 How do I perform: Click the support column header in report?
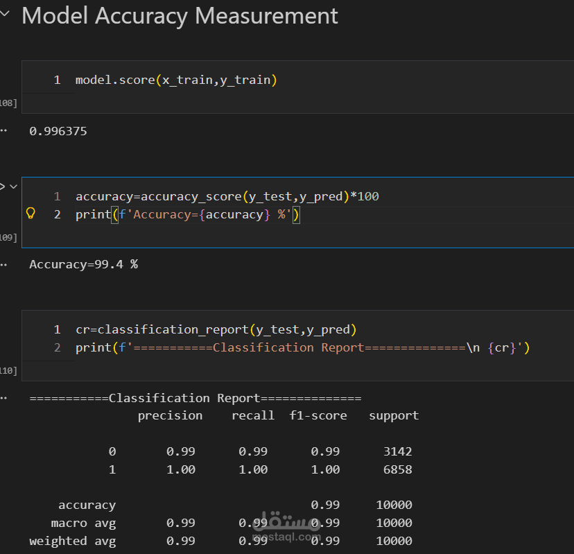(394, 416)
